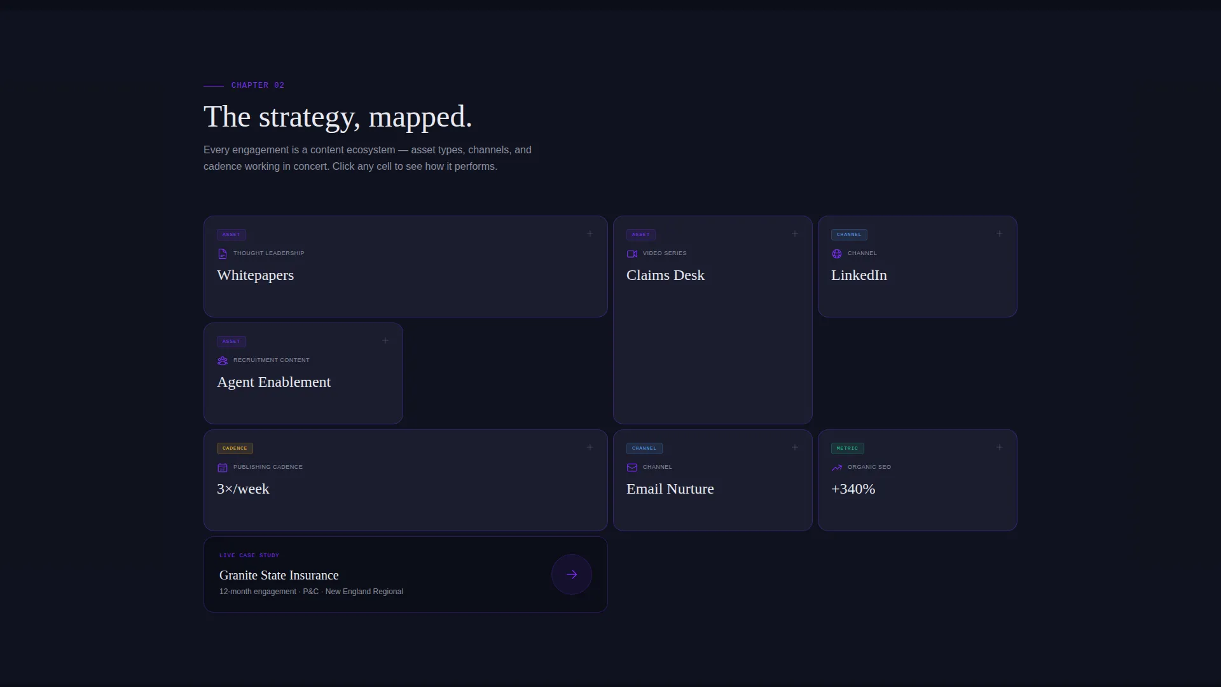Screen dimensions: 1221x687
Task: Click the CHAPTER 02 label
Action: tap(258, 85)
